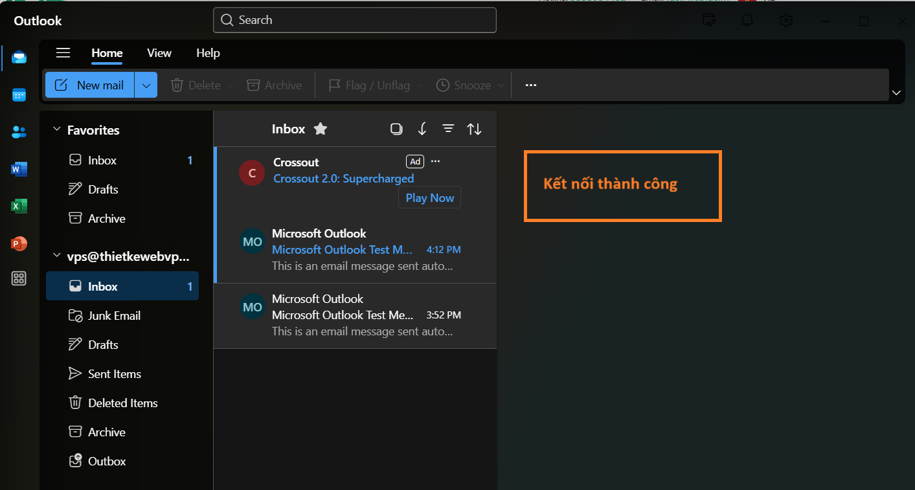Open the Deleted Items folder
The image size is (915, 490).
coord(122,403)
